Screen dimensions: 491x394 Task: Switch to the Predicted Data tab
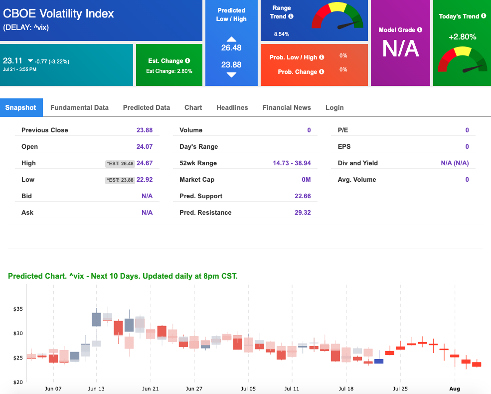(x=146, y=107)
